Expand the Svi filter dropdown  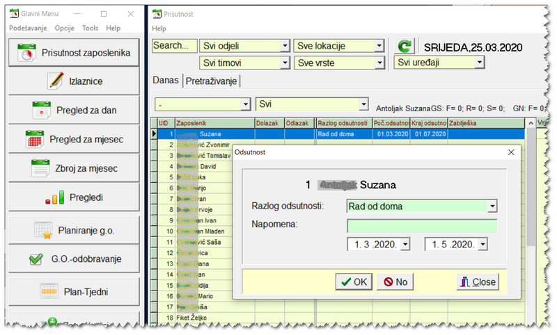click(x=363, y=104)
